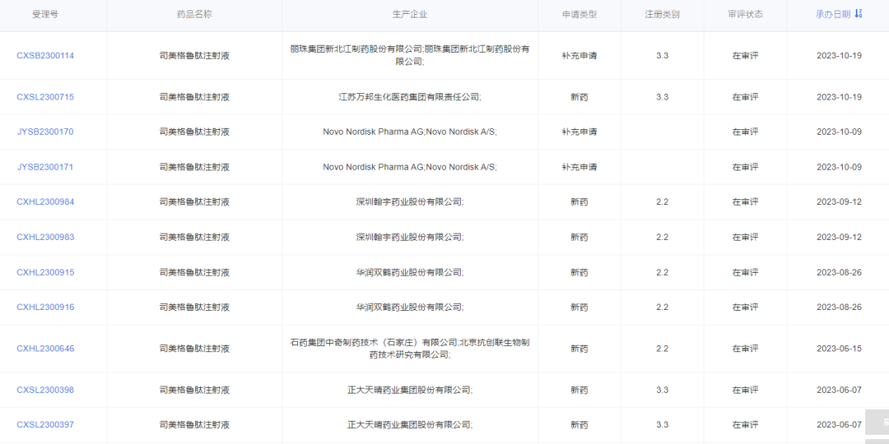Select manufacturer 江苏万邦生化医药集团有限责任公司
Viewport: 889px width, 444px height.
(410, 97)
